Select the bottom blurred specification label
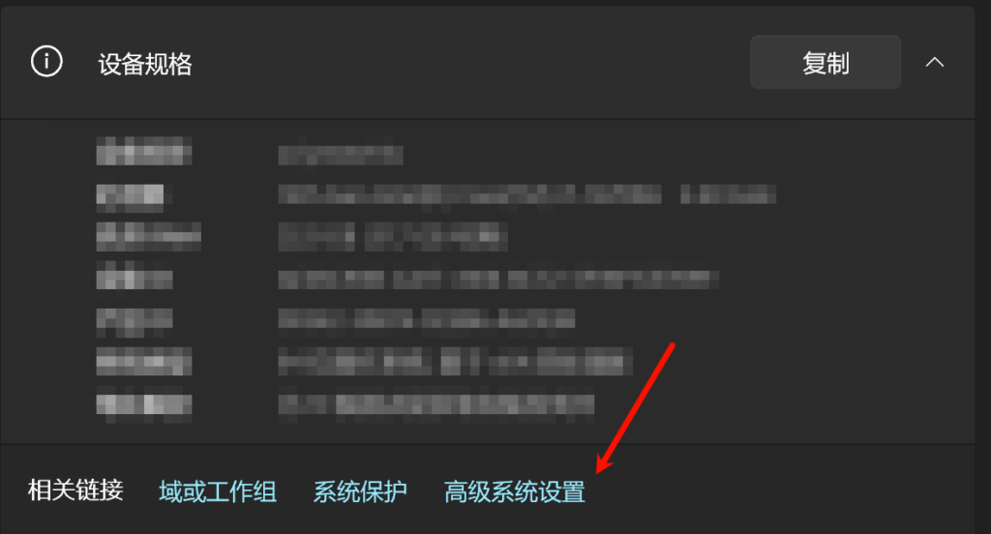This screenshot has height=534, width=991. click(144, 403)
